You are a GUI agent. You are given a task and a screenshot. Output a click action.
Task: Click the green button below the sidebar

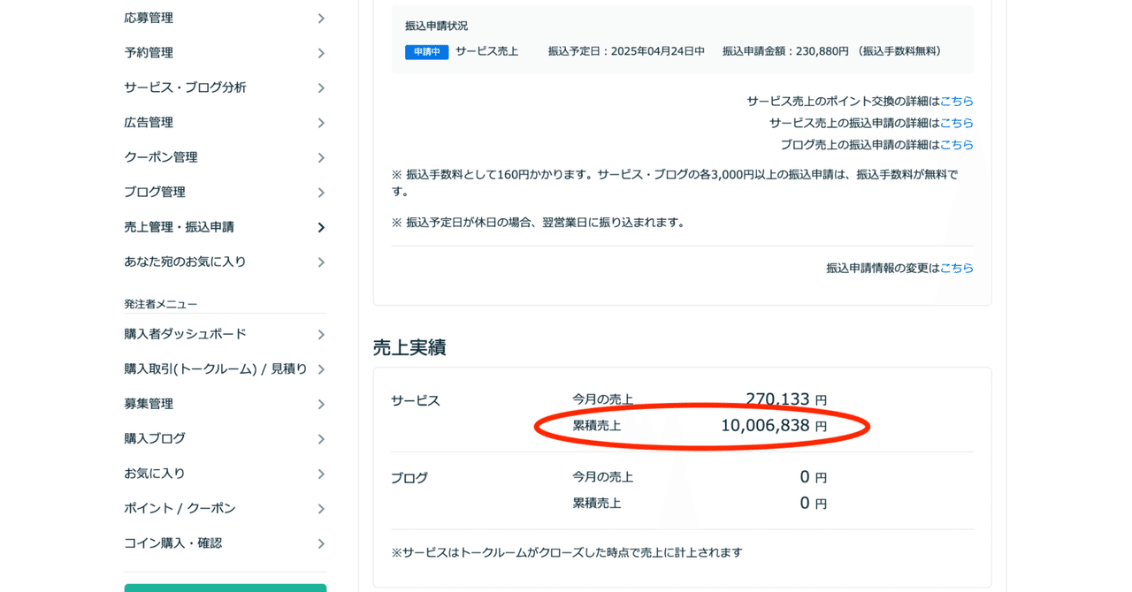(x=225, y=587)
